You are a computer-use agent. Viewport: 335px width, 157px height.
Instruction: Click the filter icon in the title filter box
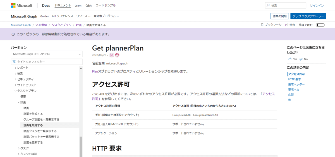tap(14, 62)
